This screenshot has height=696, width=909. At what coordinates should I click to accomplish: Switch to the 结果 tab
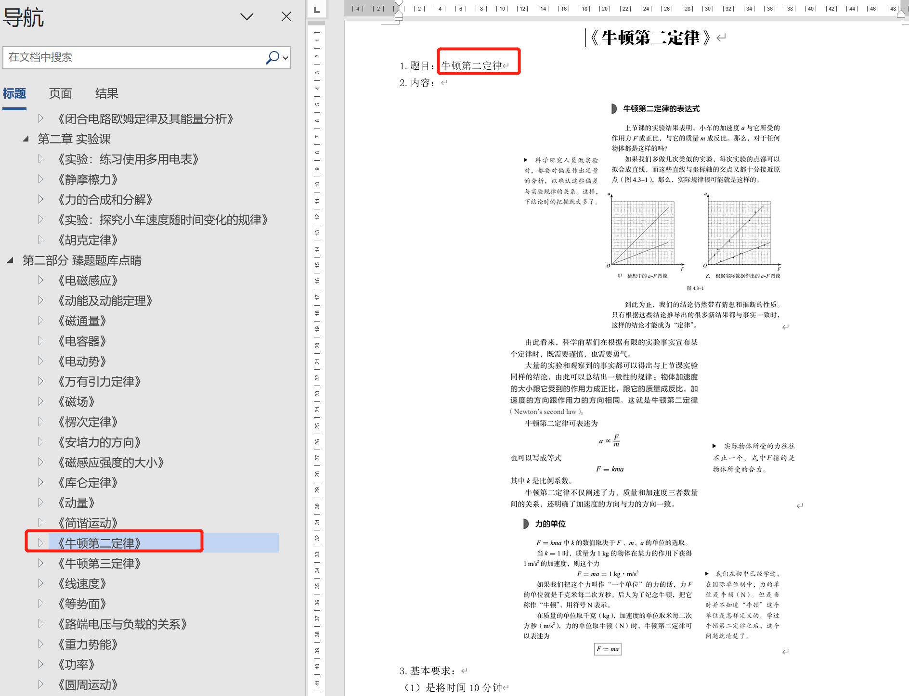106,93
